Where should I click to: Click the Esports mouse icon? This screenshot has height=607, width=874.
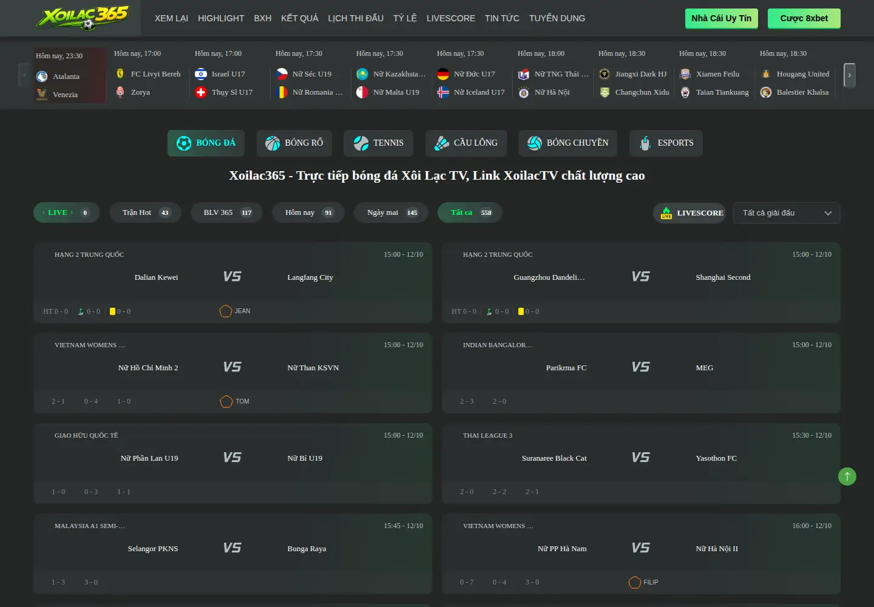tap(645, 143)
